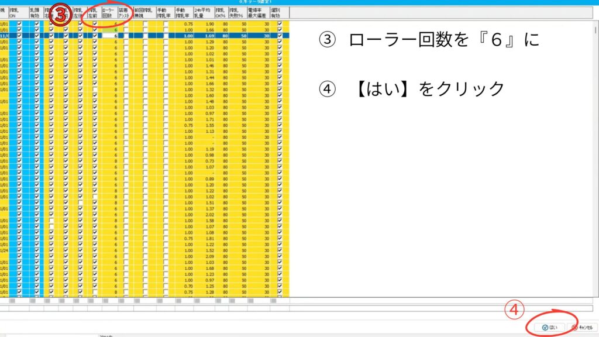
Task: Click the ローラー回数 column header
Action: (108, 13)
